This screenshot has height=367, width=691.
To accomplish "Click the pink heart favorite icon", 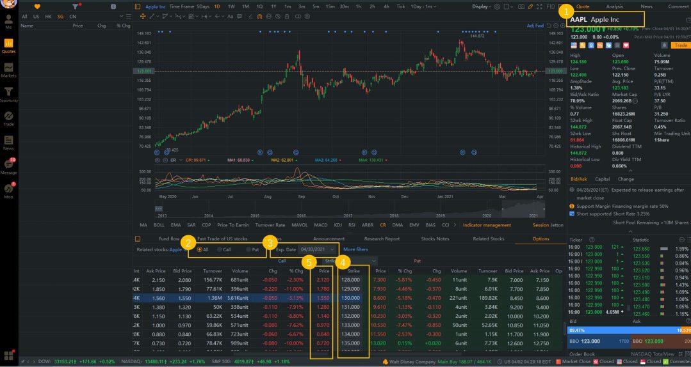I will pos(626,45).
